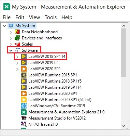Open the Help menu
The image size is (130, 136).
pyautogui.click(x=67, y=17)
